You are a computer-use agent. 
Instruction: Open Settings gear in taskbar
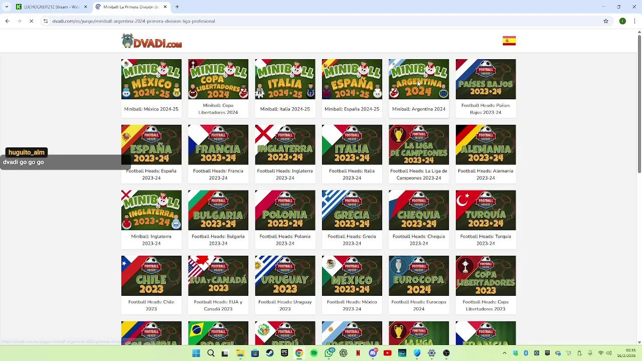click(431, 353)
